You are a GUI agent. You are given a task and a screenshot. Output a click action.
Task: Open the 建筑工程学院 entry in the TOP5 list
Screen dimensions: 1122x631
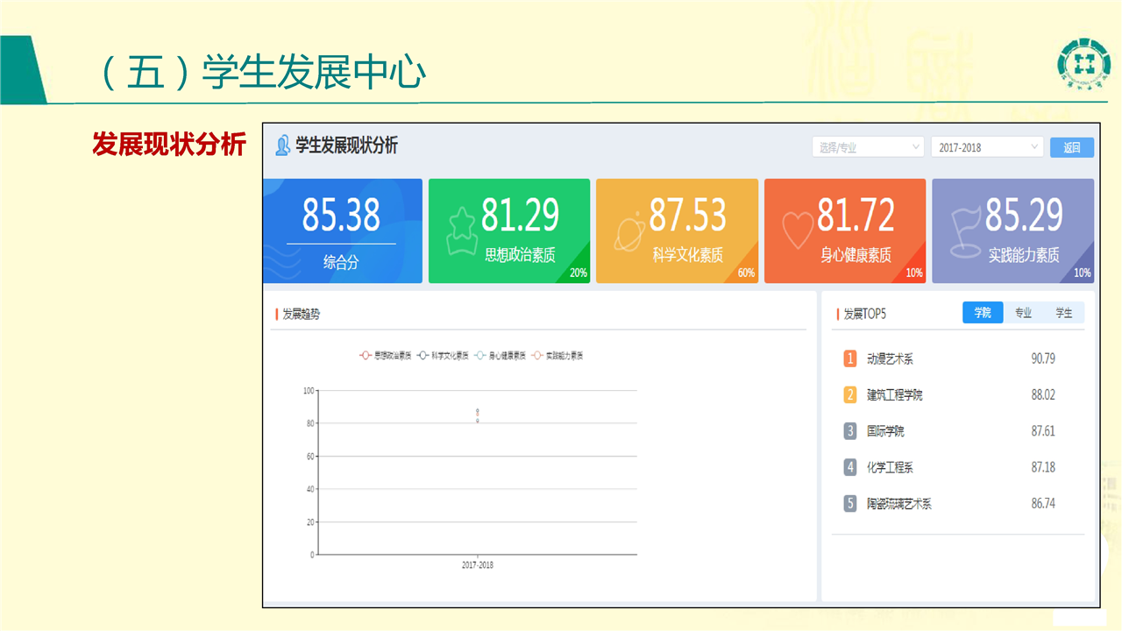(894, 395)
